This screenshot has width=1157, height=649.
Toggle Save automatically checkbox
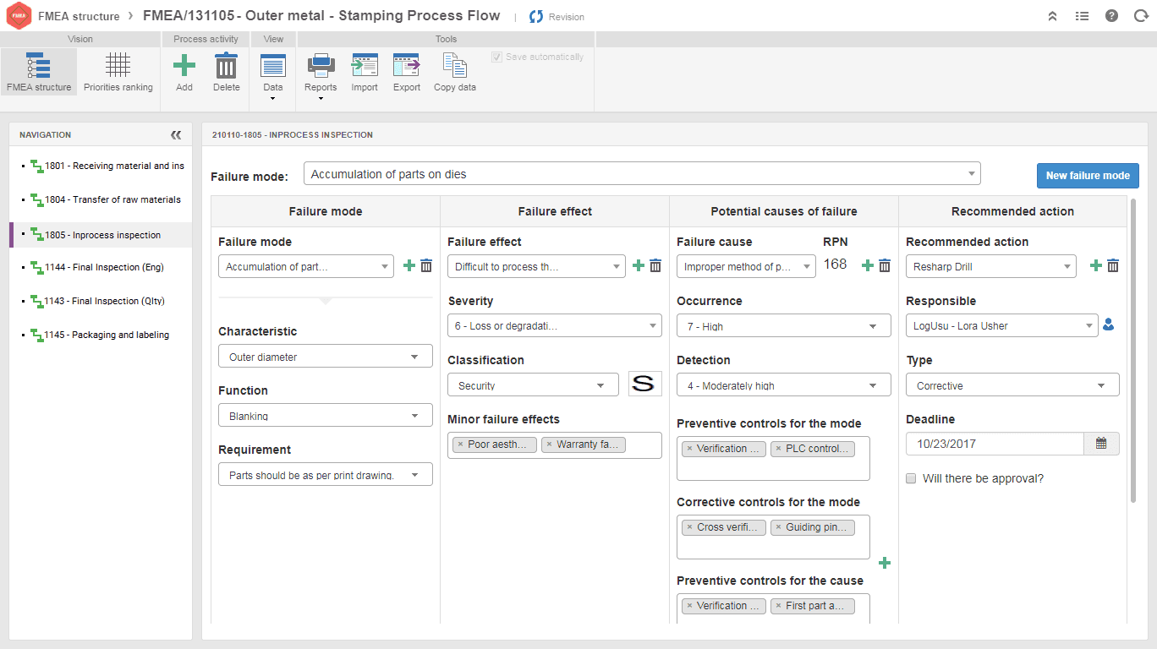pos(496,57)
